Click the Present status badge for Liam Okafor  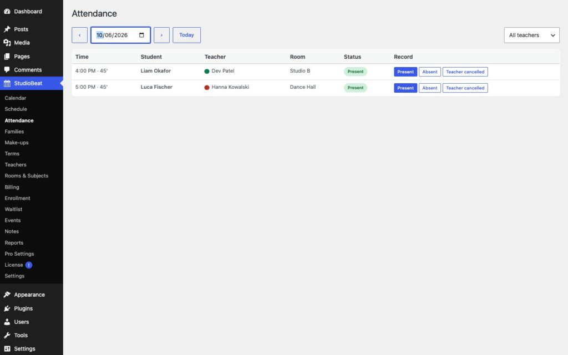point(356,72)
